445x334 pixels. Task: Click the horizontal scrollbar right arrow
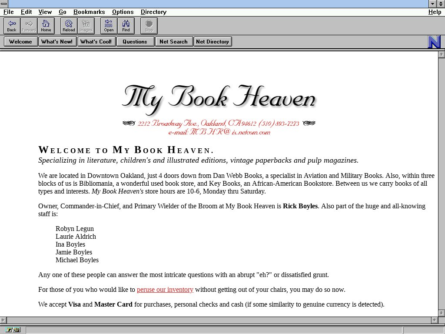pos(434,320)
